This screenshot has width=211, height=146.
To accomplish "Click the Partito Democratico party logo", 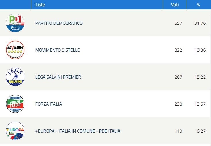I will click(15, 23).
